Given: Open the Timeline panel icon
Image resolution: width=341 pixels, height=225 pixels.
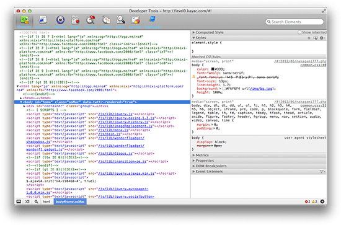Looking at the screenshot, I should [x=91, y=22].
